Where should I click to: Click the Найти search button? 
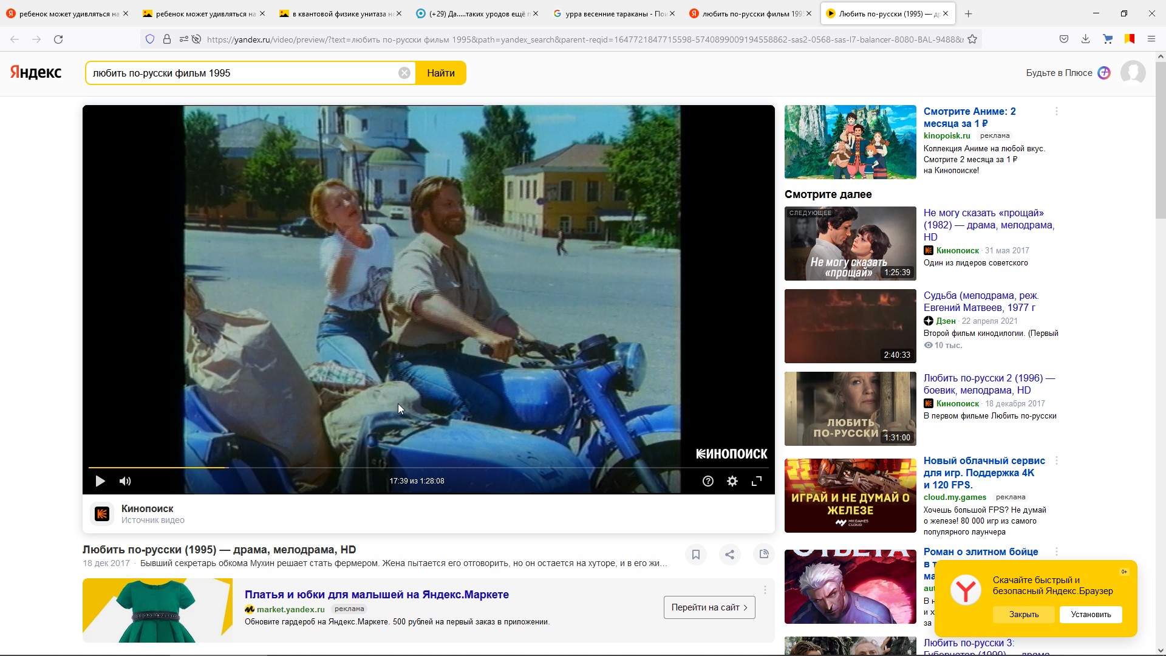(441, 73)
